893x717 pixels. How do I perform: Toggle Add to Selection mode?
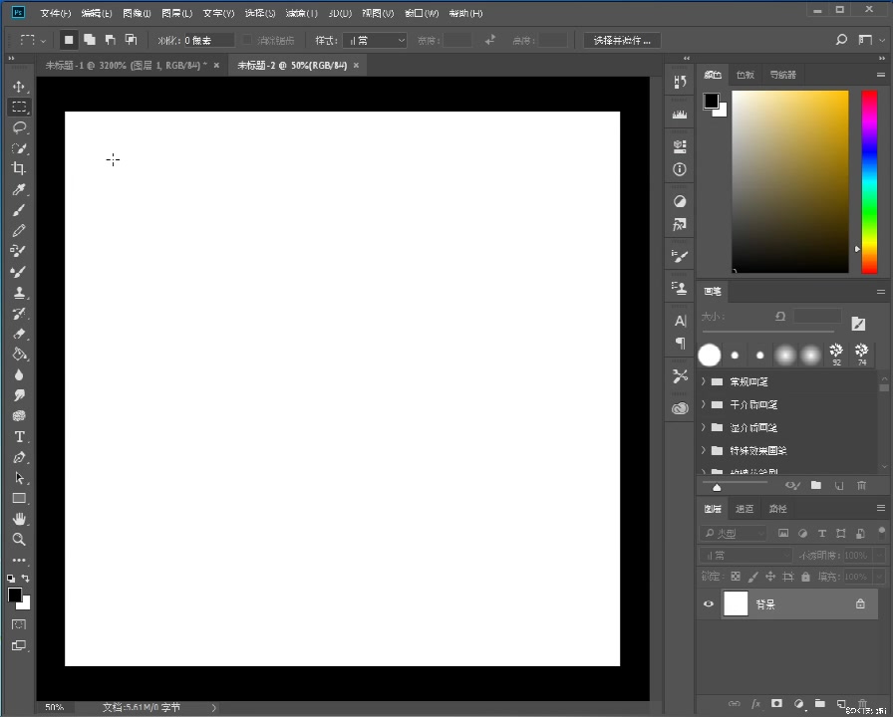pos(90,40)
